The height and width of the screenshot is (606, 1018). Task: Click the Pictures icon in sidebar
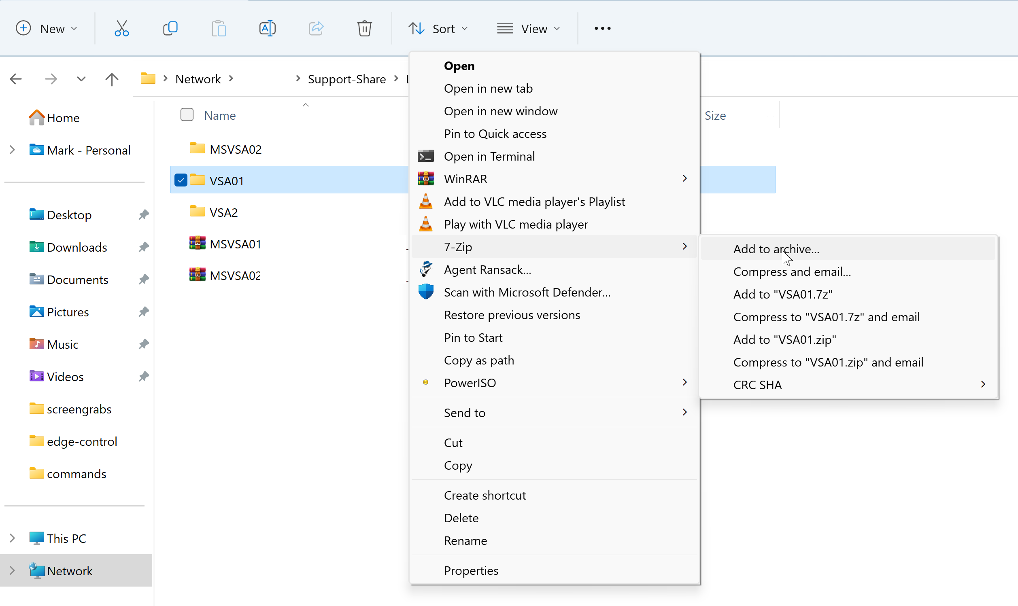click(36, 311)
